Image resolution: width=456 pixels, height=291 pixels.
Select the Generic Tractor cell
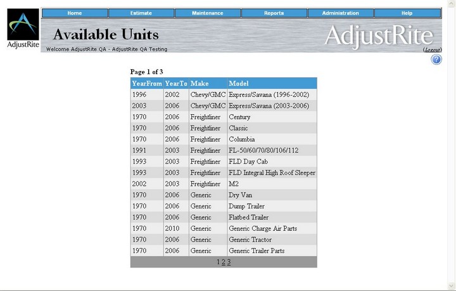(x=272, y=240)
